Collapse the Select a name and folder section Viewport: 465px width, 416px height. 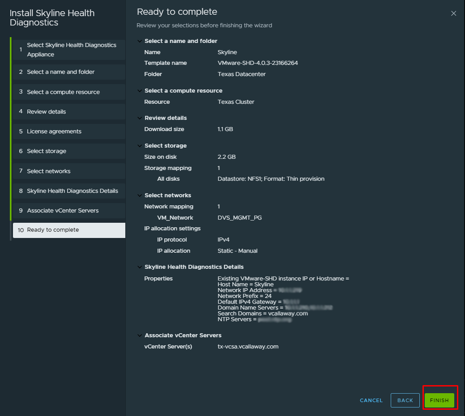(140, 41)
